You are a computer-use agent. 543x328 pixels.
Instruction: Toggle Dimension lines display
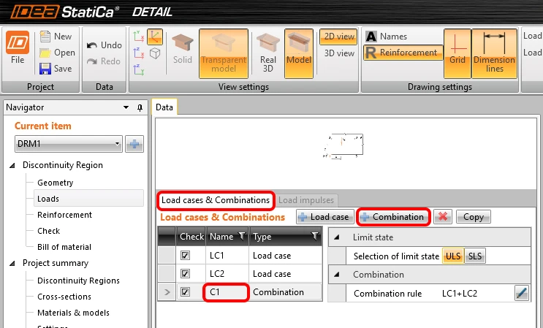(494, 53)
